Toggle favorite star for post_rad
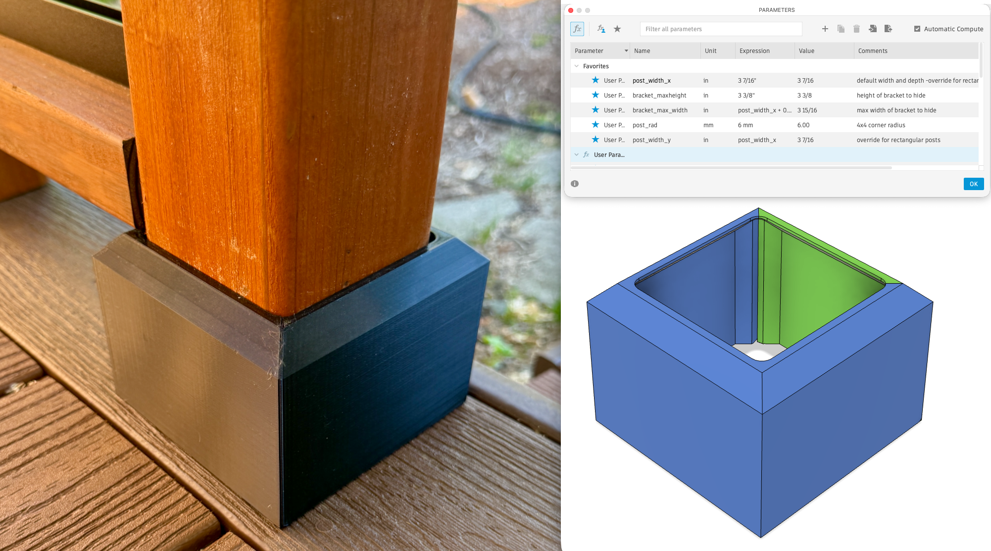The image size is (991, 551). tap(595, 125)
